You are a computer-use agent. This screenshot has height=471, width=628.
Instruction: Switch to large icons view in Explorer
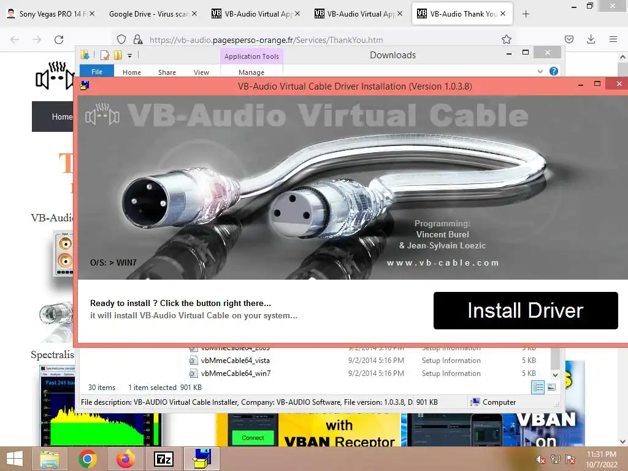(x=551, y=387)
